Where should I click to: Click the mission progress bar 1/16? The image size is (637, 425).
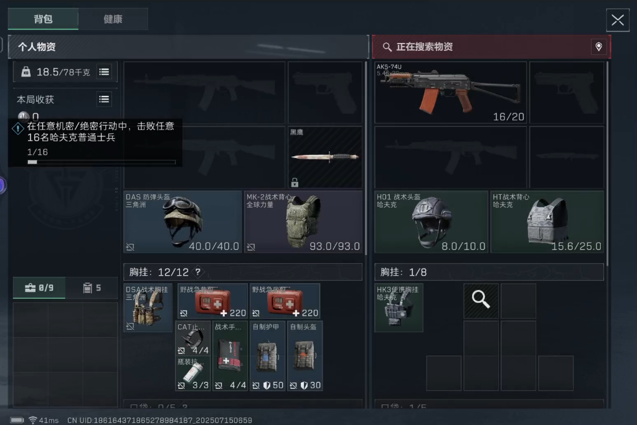pos(101,162)
